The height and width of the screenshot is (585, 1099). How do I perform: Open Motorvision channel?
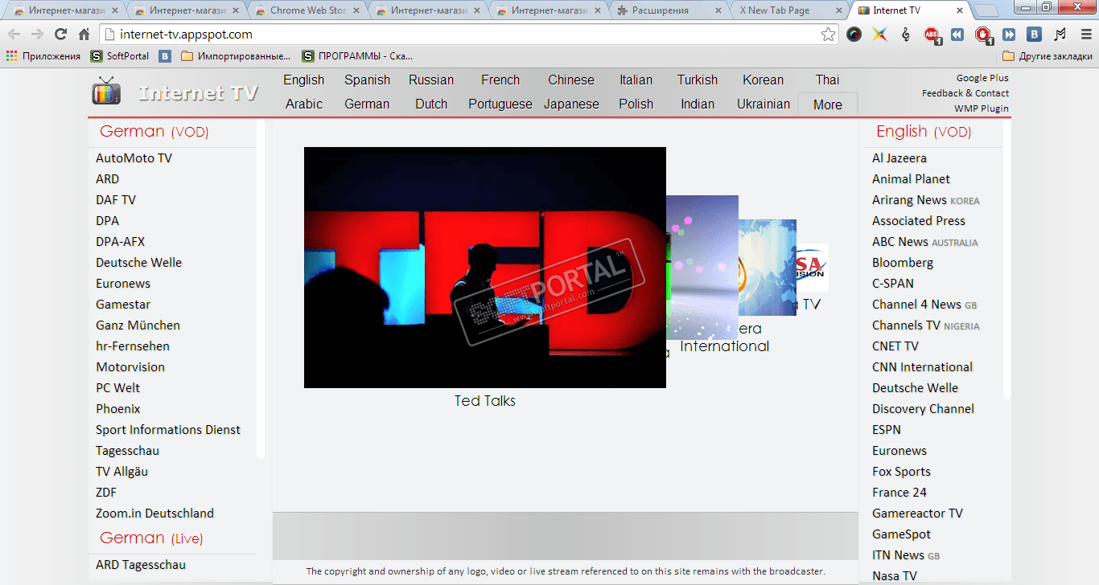[130, 367]
